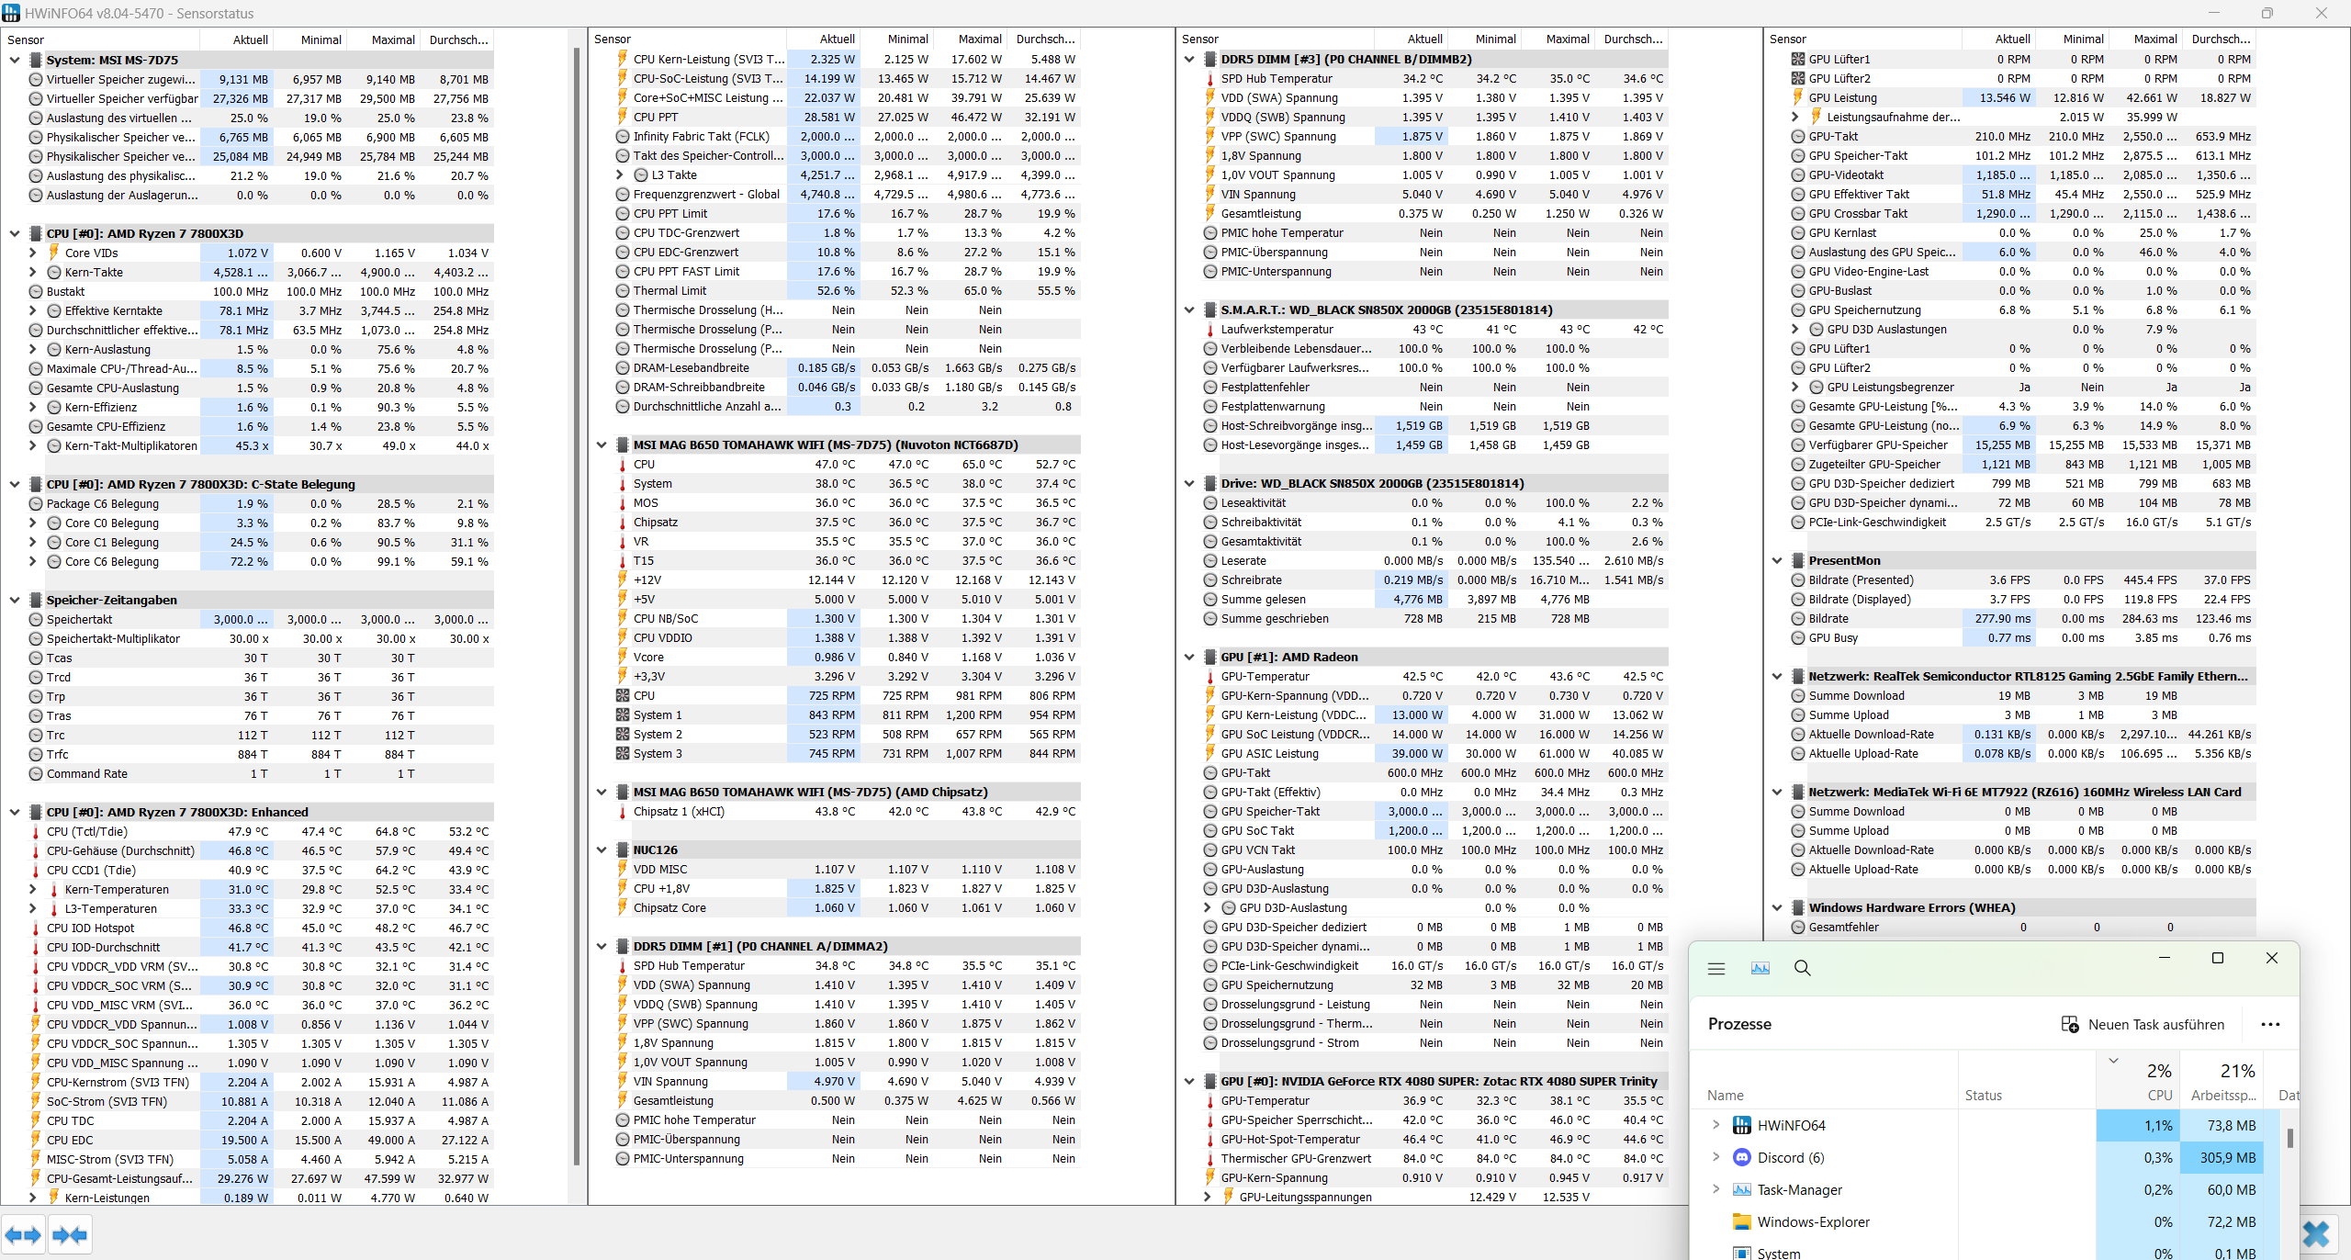Viewport: 2351px width, 1260px height.
Task: Open the Task Manager hamburger navigation menu
Action: [1715, 968]
